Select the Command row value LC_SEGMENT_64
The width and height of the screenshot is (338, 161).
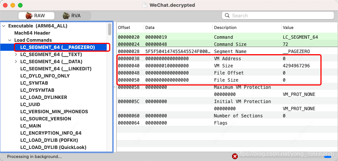[300, 37]
